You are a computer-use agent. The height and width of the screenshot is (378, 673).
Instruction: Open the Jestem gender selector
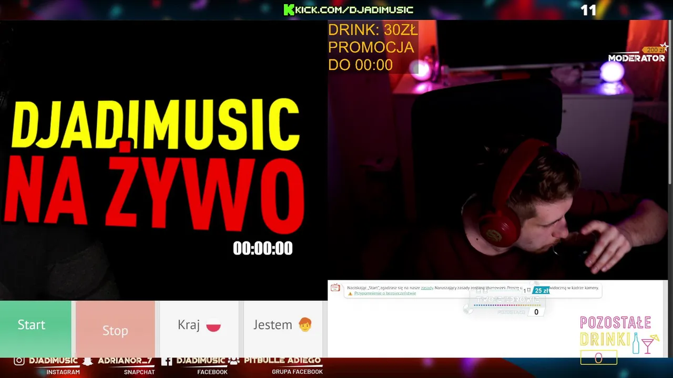(282, 329)
